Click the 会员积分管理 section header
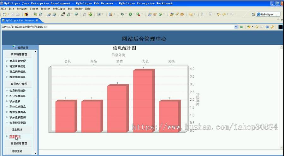 tap(19, 84)
